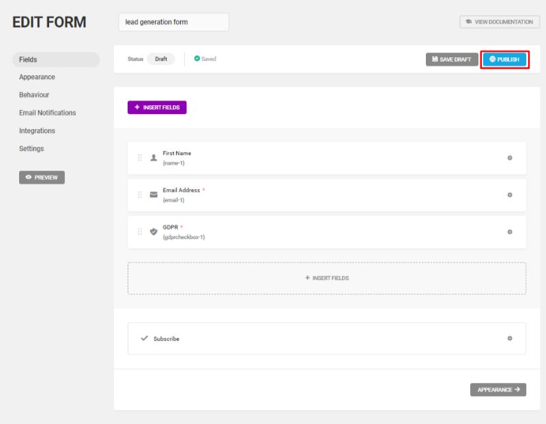Click the shield icon on GDPR field
This screenshot has height=424, width=546.
[x=154, y=231]
